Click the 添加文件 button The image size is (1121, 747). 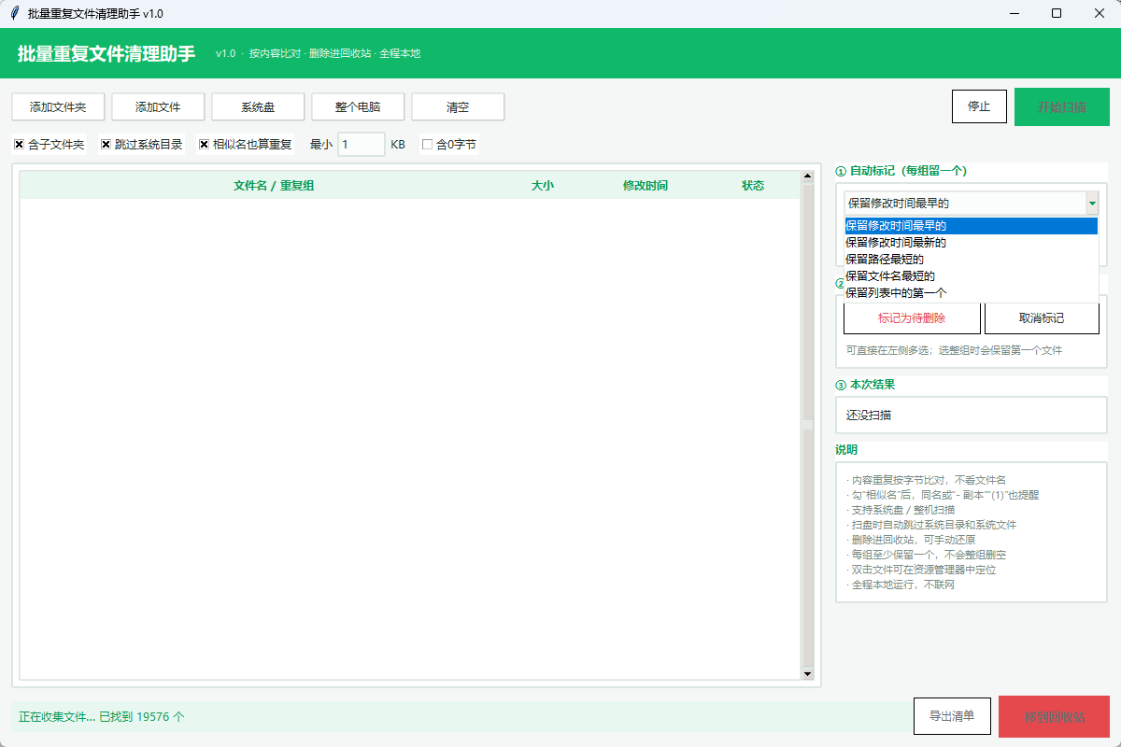pyautogui.click(x=158, y=106)
